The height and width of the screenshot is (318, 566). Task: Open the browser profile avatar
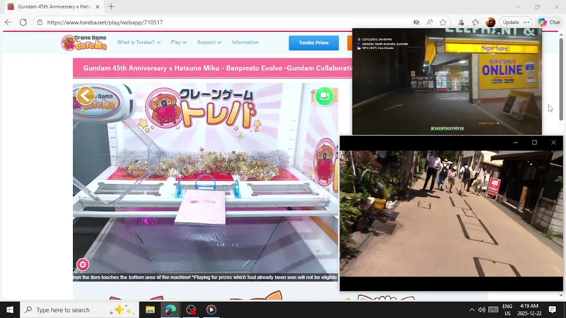(490, 22)
